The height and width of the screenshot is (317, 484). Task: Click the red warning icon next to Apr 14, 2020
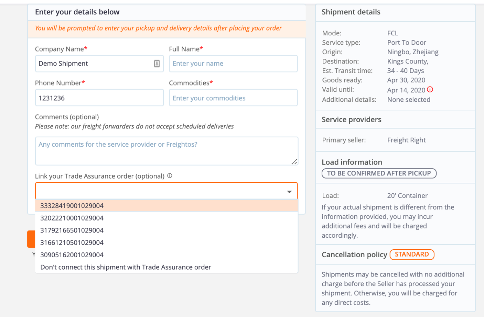point(430,90)
